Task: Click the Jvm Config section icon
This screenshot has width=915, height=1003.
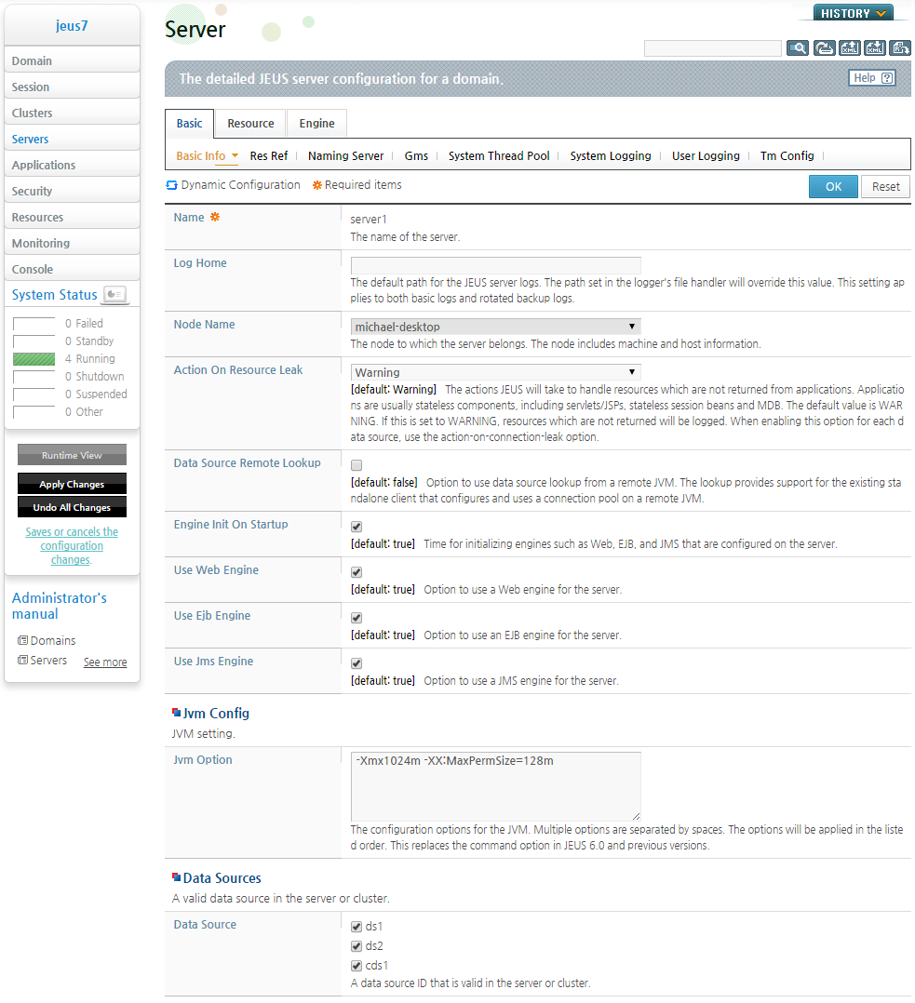Action: pyautogui.click(x=176, y=713)
